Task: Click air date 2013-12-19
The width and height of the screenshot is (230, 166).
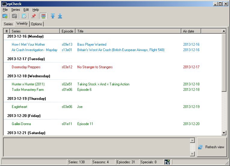Action: (x=191, y=107)
